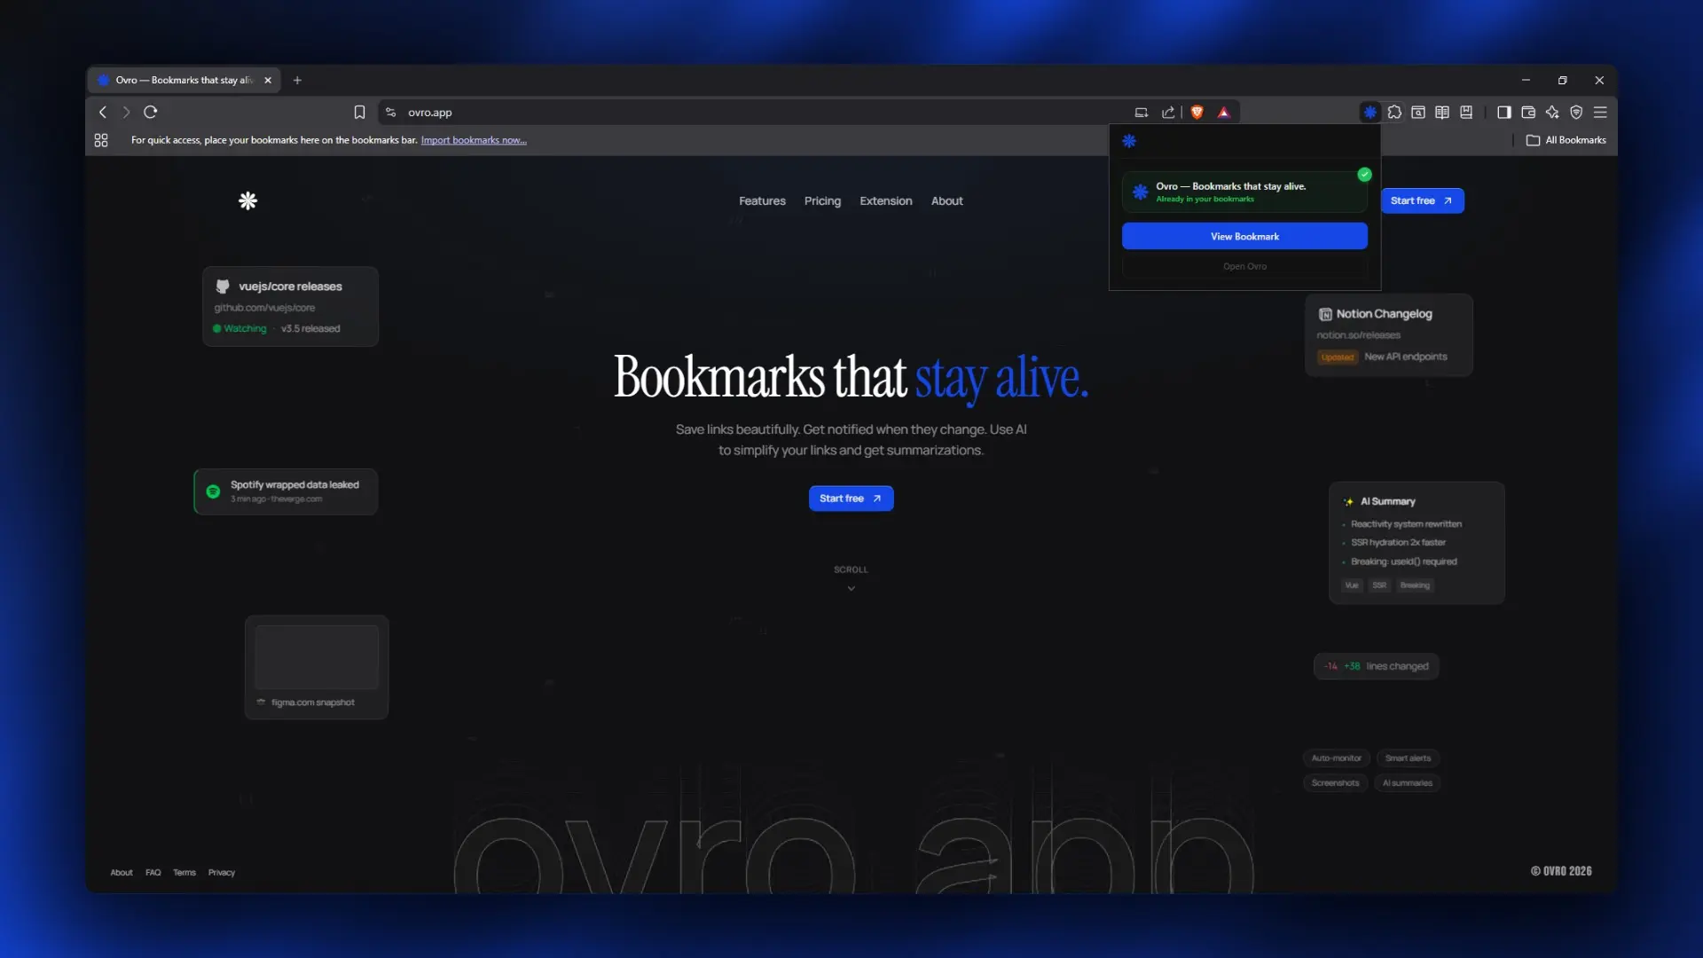Open Pricing in site navigation
The image size is (1703, 958).
click(822, 200)
